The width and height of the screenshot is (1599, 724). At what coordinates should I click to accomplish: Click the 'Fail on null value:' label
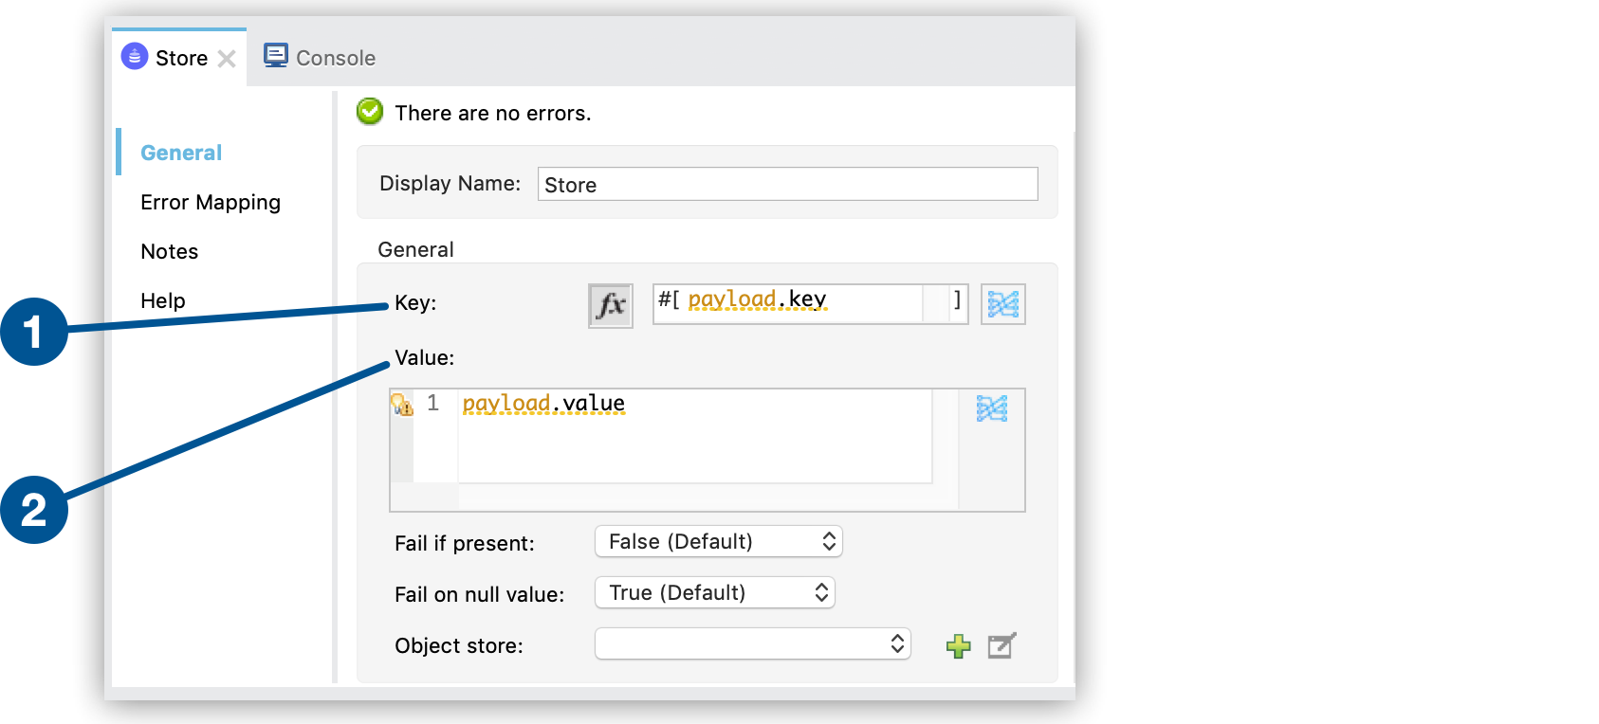pyautogui.click(x=479, y=594)
